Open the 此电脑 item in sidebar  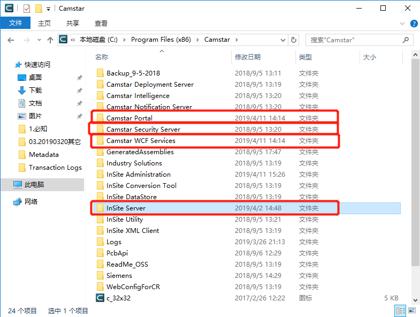coord(34,184)
